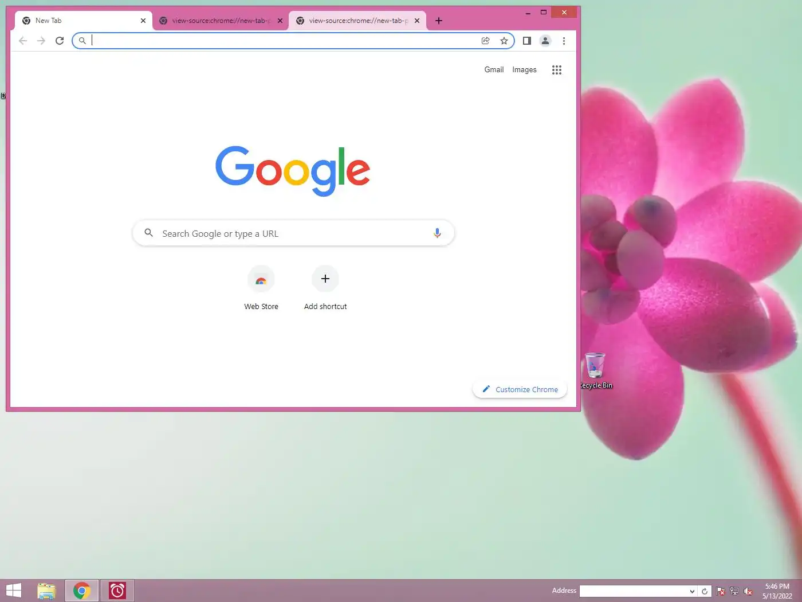The height and width of the screenshot is (602, 802).
Task: Open the Images link
Action: coord(524,69)
